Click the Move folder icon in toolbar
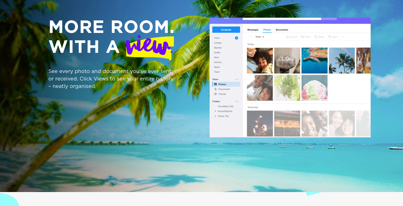Viewport: 403px width, 206px height. tap(303, 37)
